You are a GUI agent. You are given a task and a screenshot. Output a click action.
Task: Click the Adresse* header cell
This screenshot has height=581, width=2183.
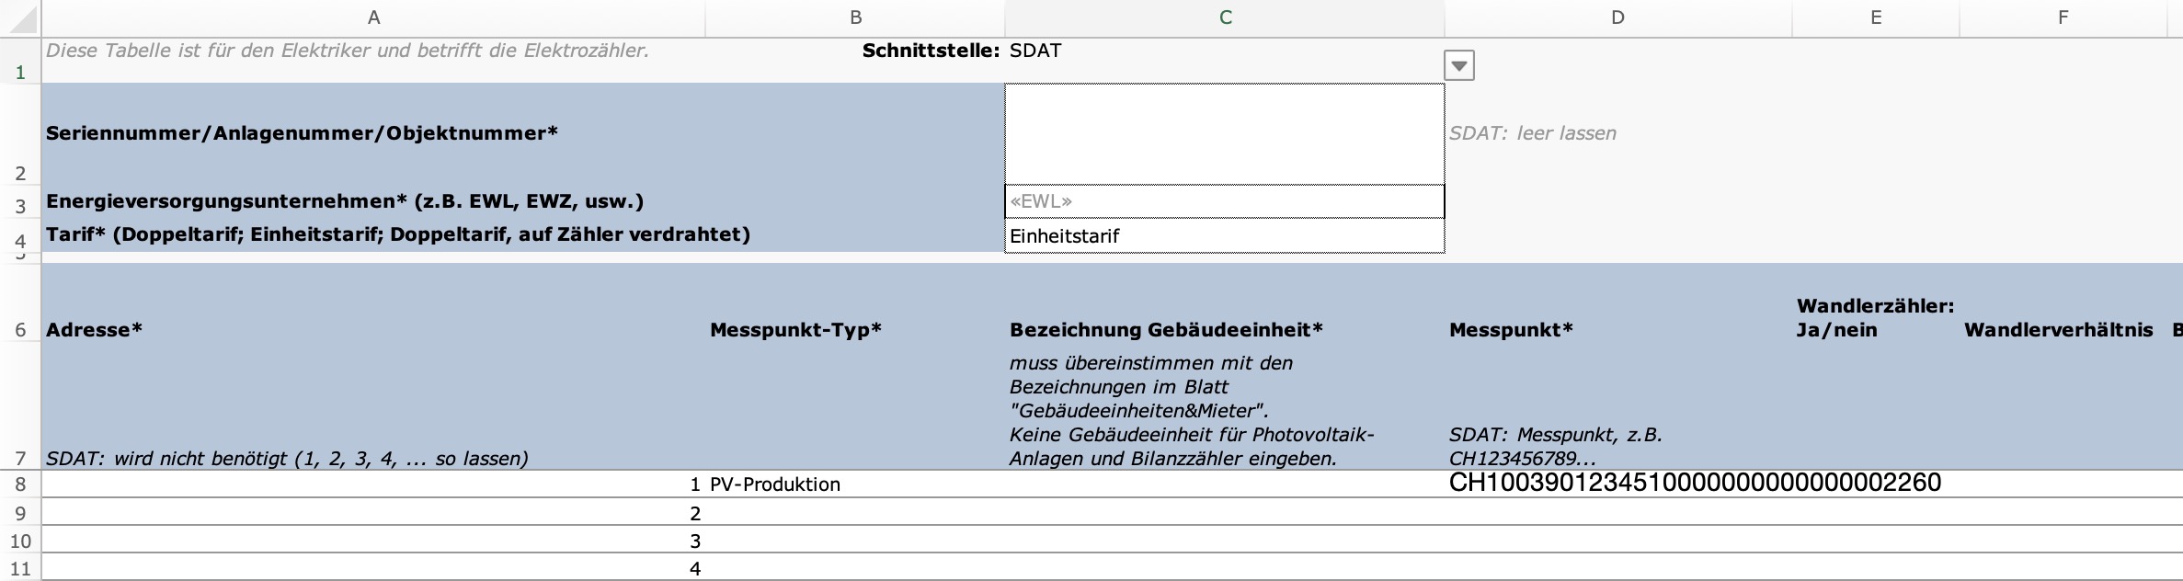pos(373,330)
